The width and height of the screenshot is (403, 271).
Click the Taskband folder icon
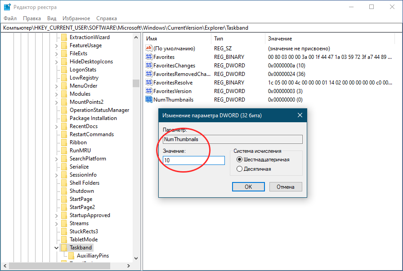click(x=64, y=248)
